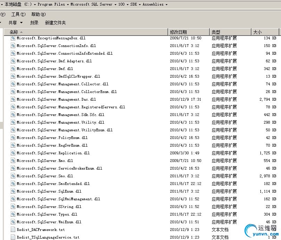
Task: Click the icon of Microsoft.SqlServer.Rmo.dll
Action: coord(13,161)
